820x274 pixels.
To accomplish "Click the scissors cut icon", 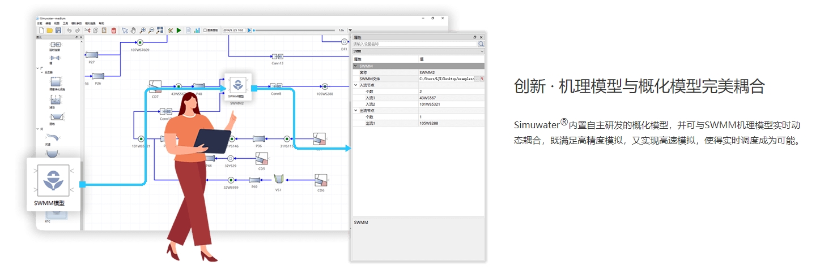I will [x=87, y=31].
